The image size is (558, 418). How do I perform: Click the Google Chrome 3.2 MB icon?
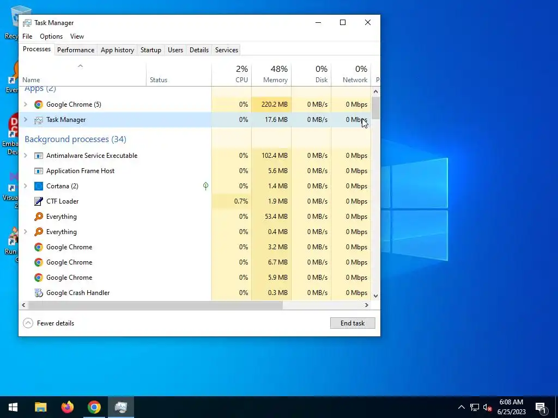[39, 247]
